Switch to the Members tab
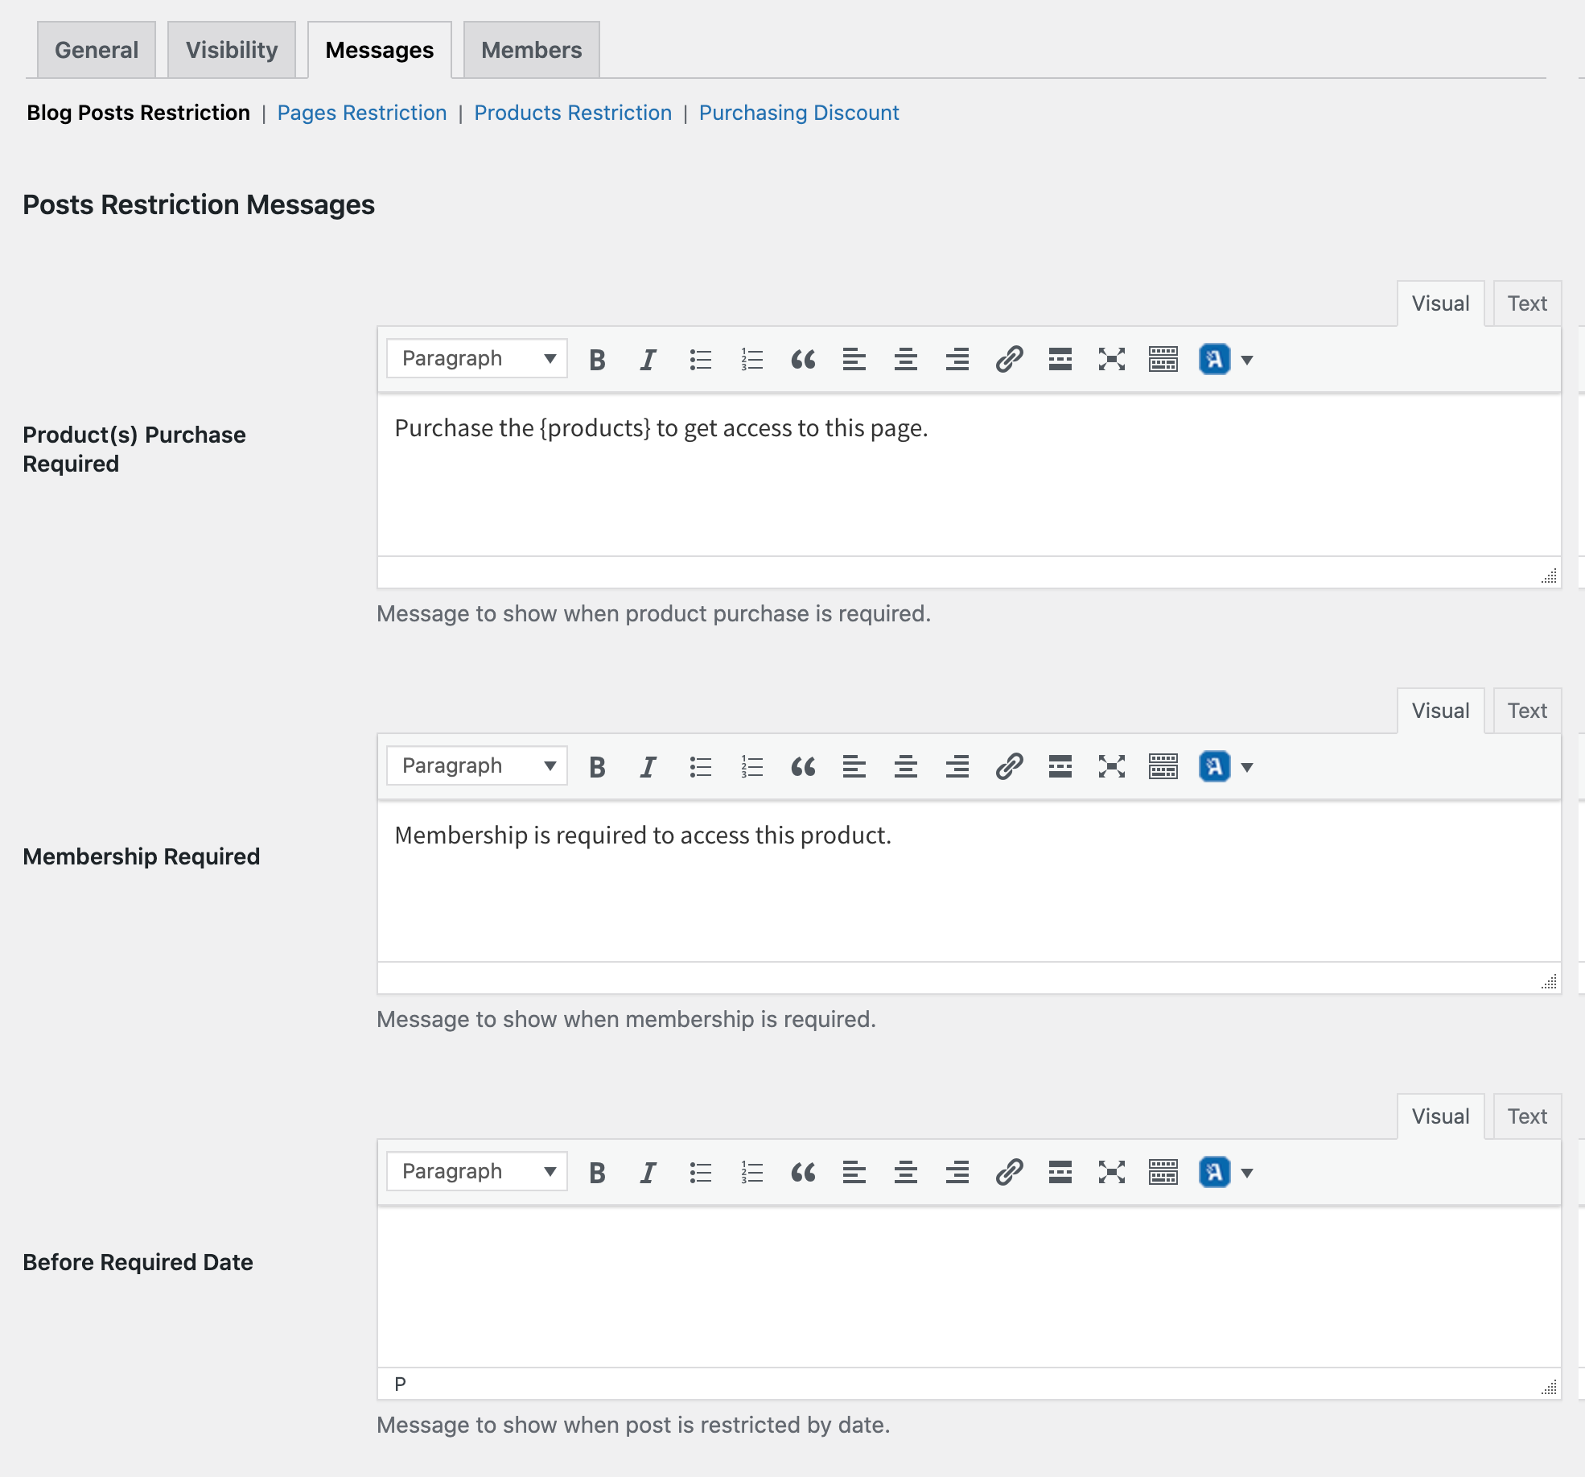 point(531,49)
